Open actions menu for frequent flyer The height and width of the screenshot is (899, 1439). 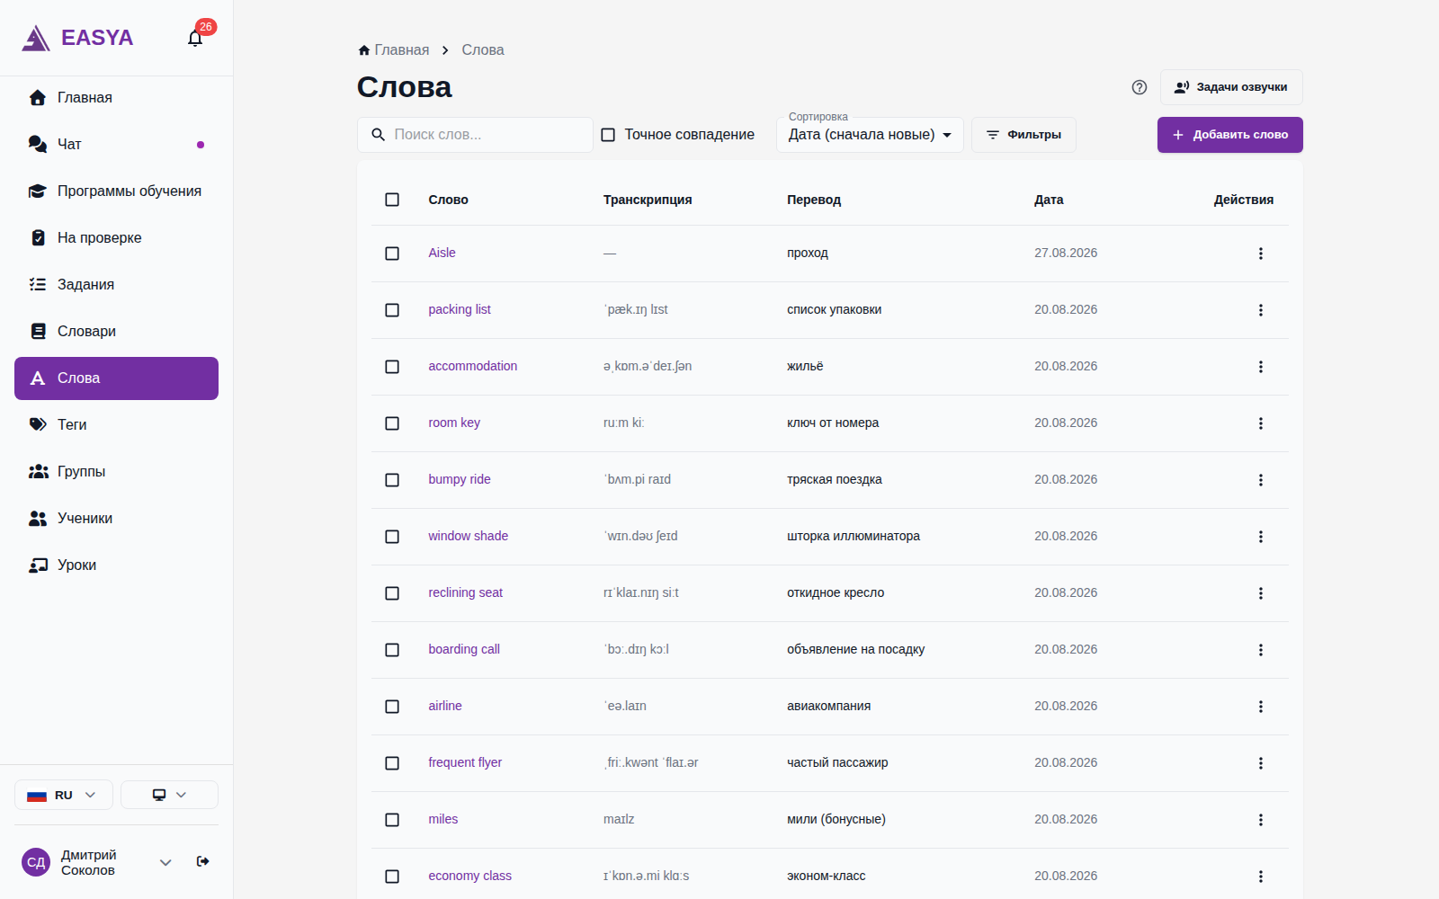(x=1261, y=763)
